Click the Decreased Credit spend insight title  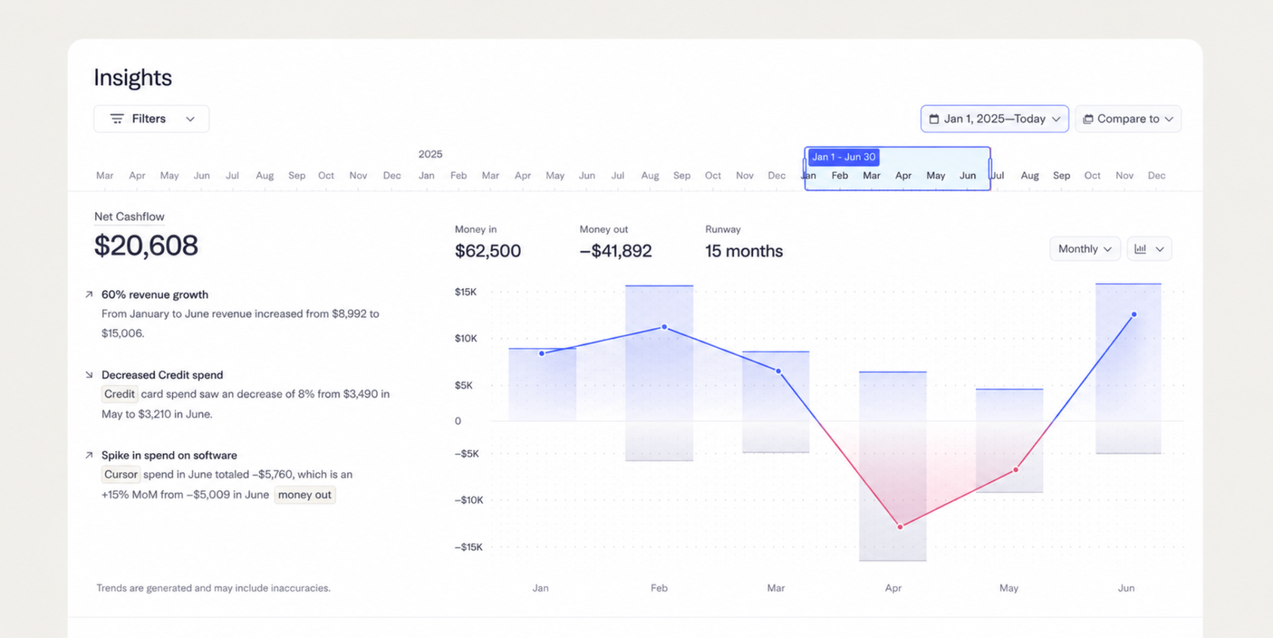pos(162,374)
